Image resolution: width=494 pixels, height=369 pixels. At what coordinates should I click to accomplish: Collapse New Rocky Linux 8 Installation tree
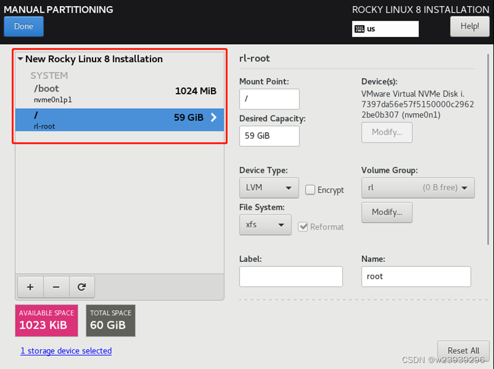20,59
